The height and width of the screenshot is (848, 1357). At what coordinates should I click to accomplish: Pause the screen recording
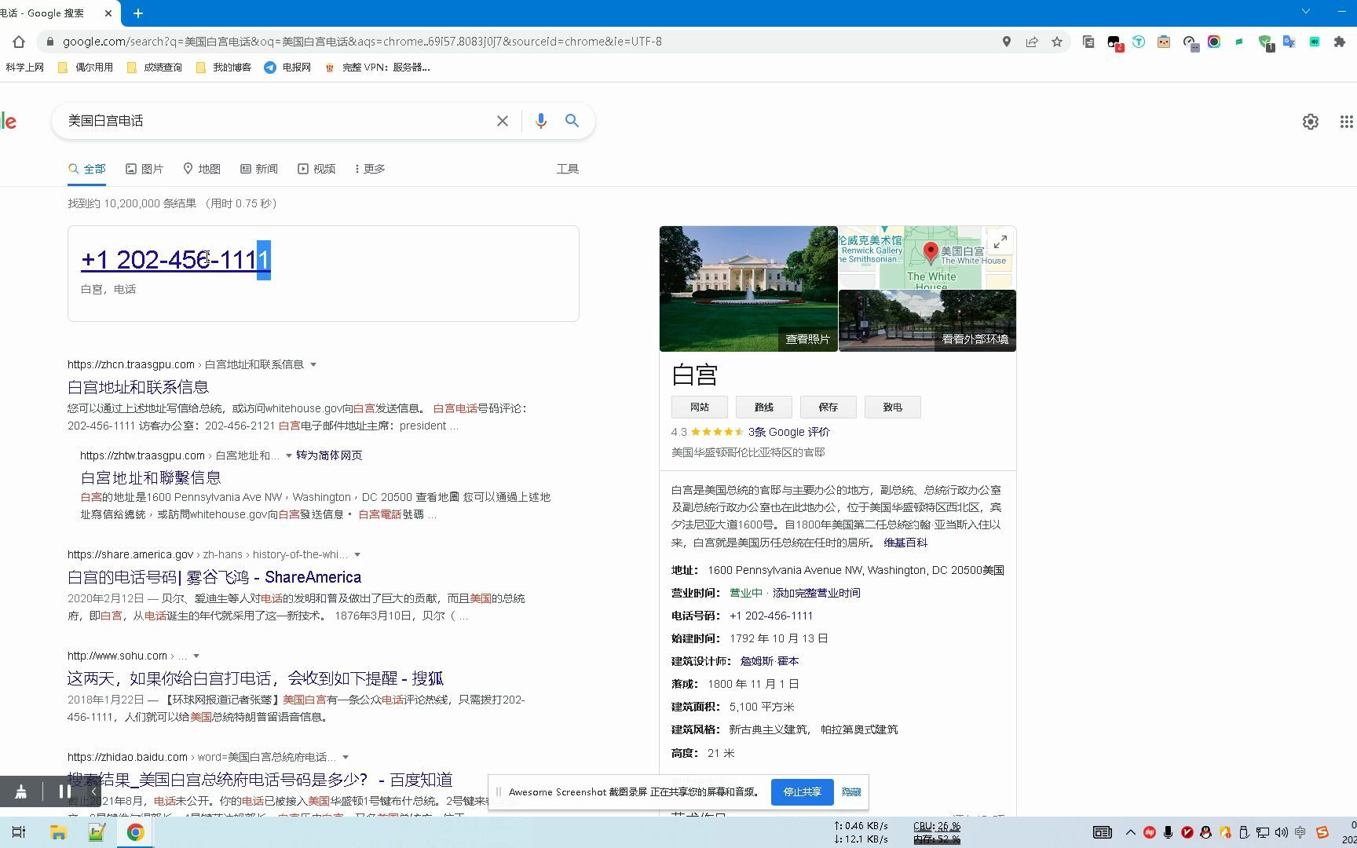click(x=65, y=791)
